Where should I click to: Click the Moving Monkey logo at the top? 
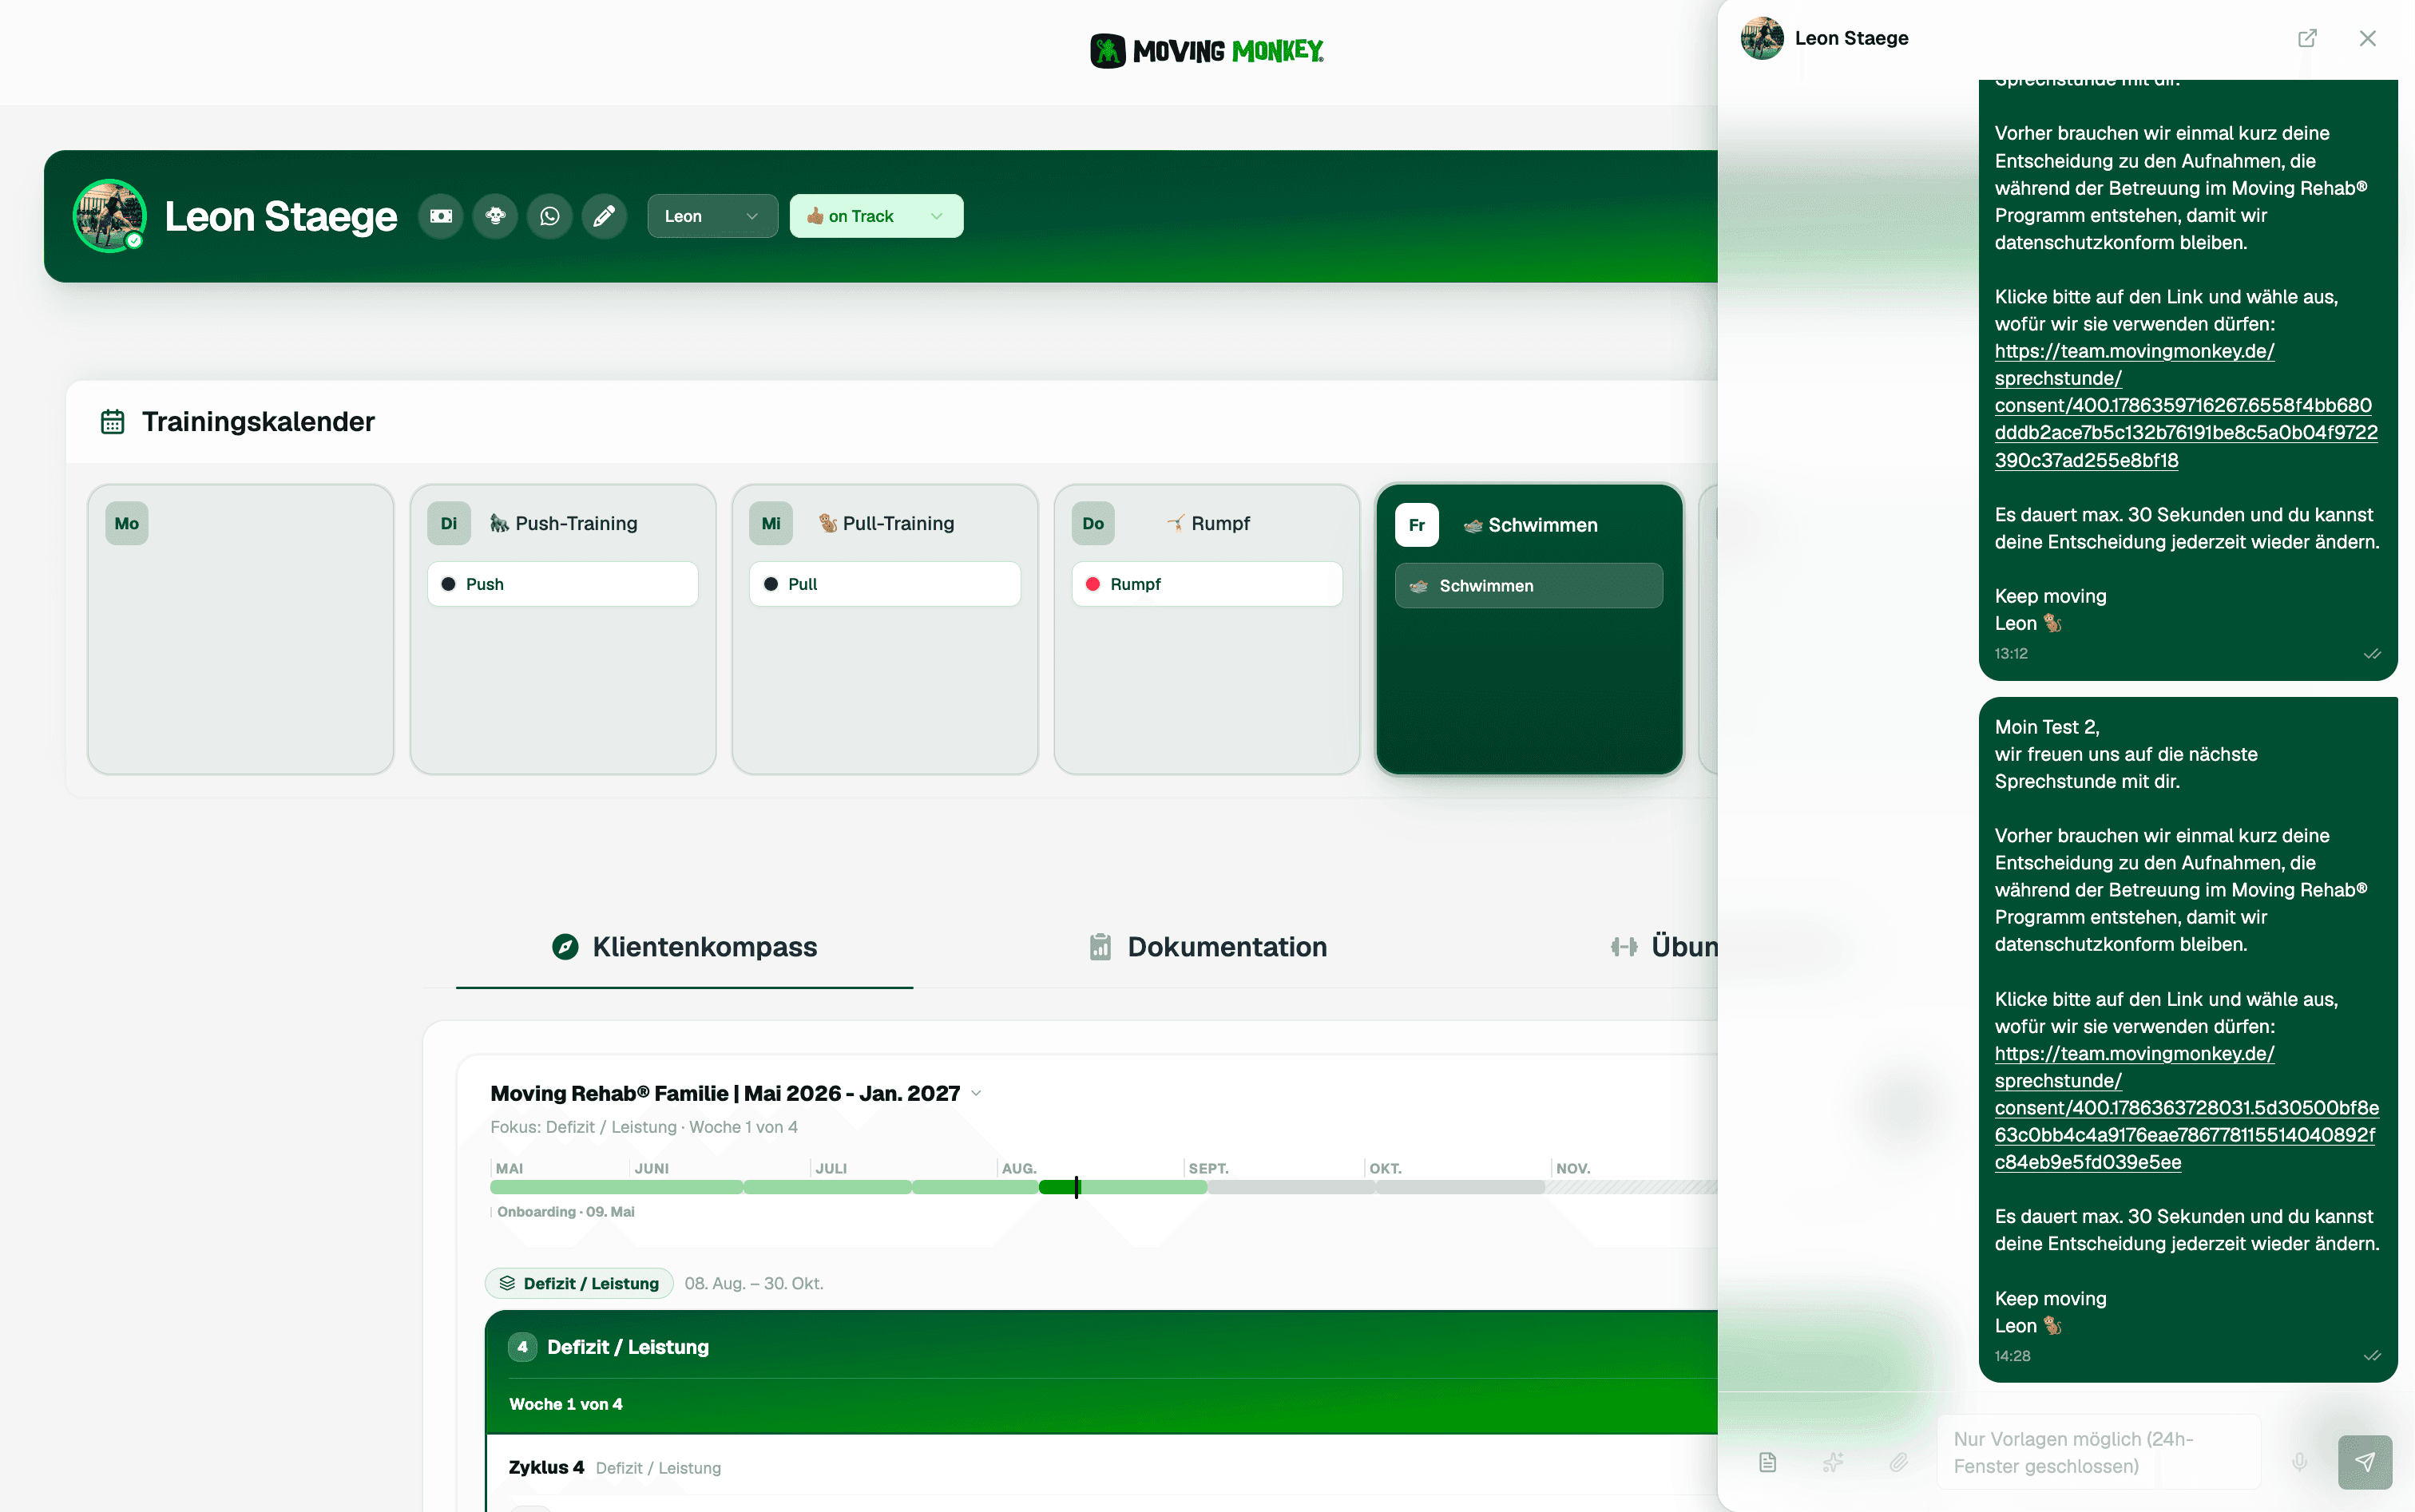(1207, 50)
